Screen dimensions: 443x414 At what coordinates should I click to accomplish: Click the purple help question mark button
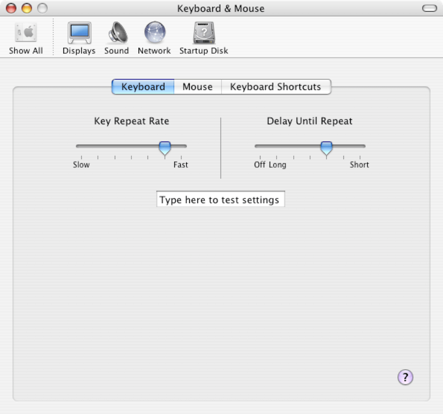(405, 377)
